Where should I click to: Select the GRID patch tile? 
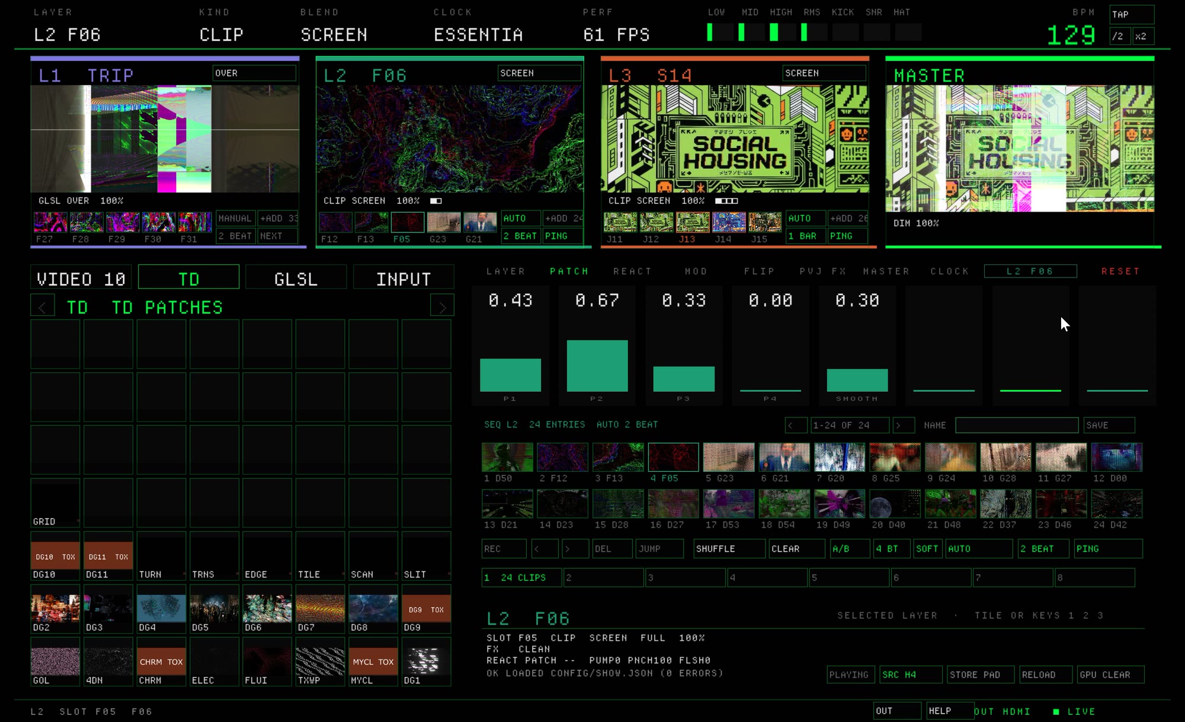click(x=55, y=503)
